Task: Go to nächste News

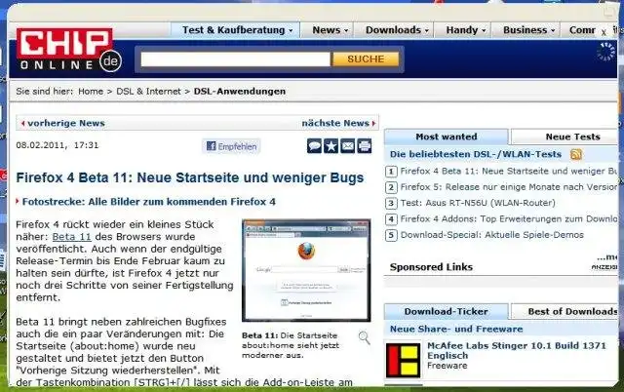Action: pos(338,124)
